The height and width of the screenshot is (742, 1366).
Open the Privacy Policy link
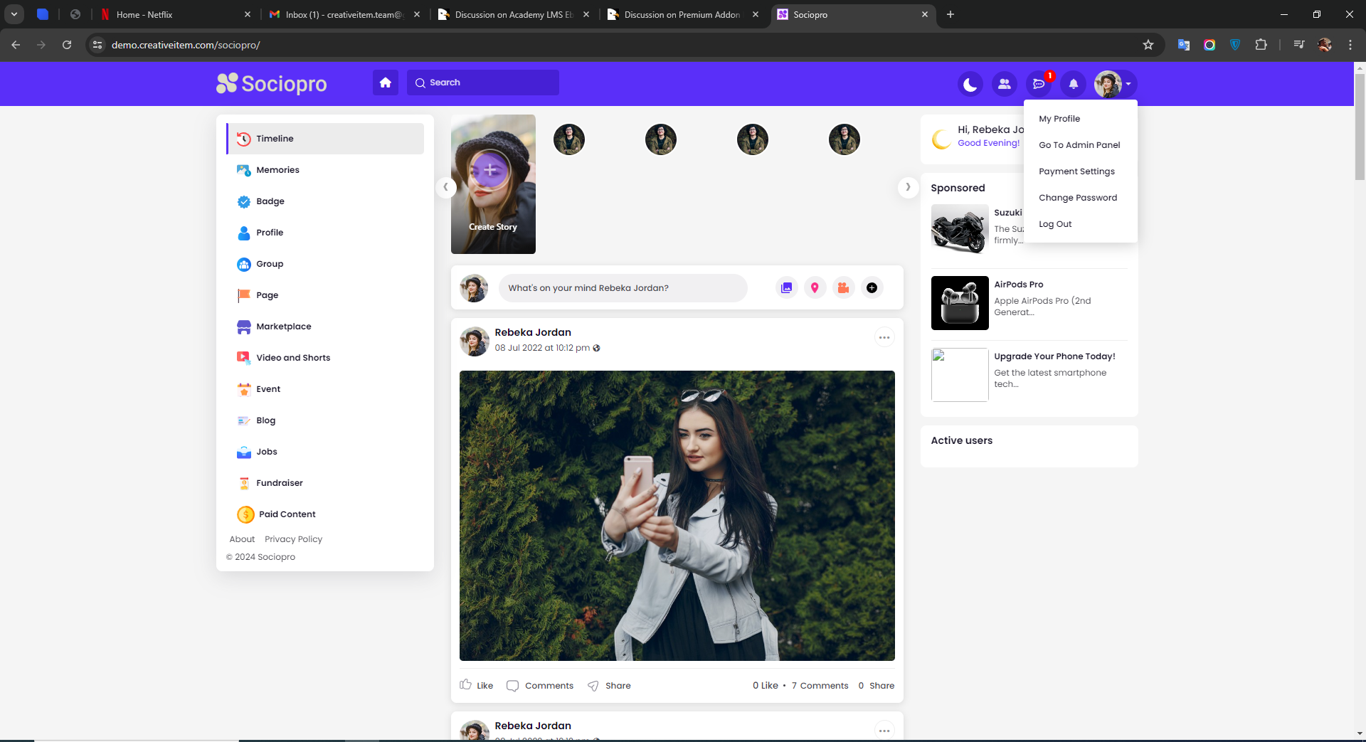click(x=293, y=539)
